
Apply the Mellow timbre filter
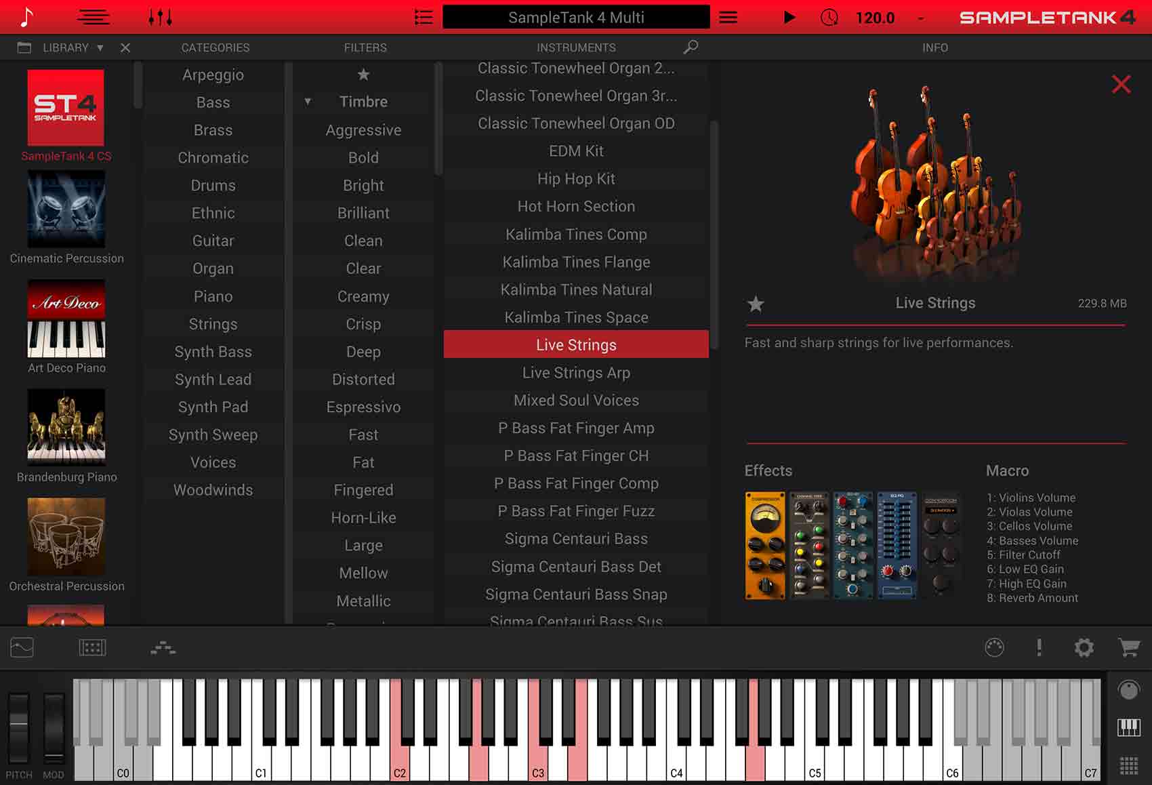363,573
